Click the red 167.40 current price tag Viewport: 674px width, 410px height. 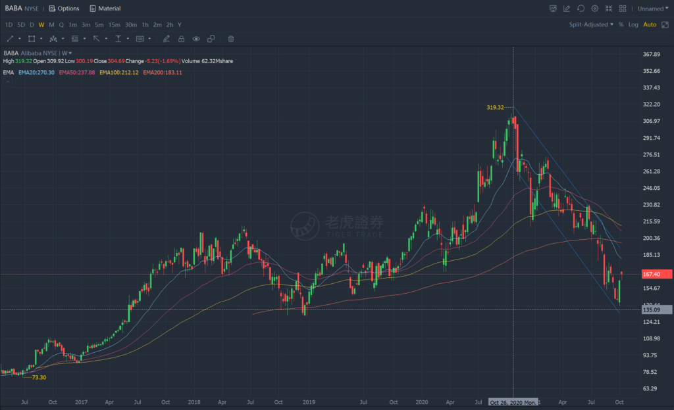point(657,274)
